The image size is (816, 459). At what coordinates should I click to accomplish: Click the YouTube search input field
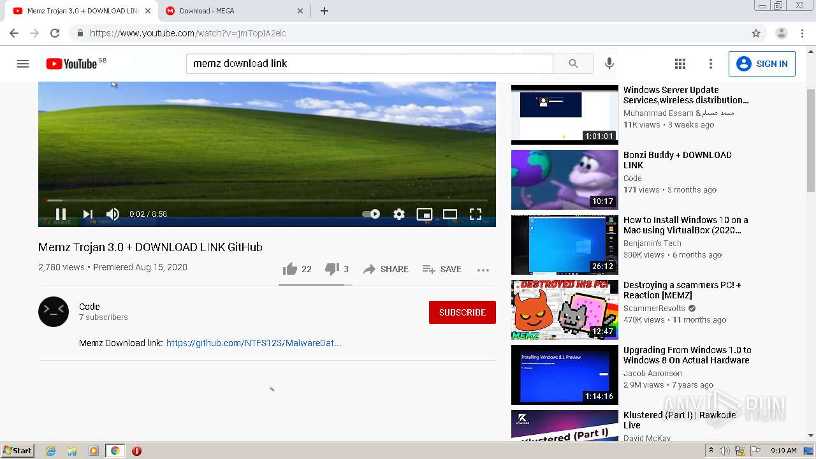coord(370,64)
